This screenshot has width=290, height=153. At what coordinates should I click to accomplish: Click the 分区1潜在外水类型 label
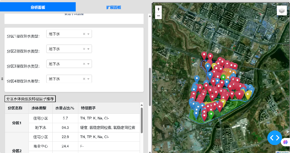[23, 36]
